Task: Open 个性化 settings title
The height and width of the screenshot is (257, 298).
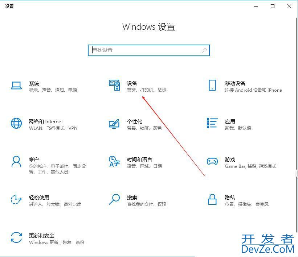Action: (135, 121)
